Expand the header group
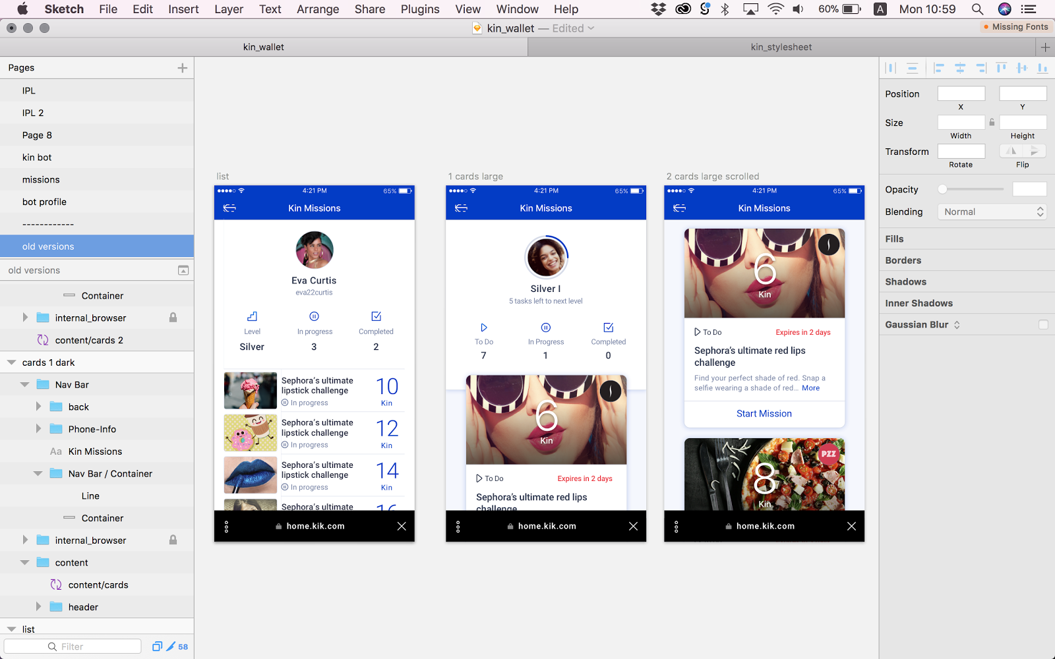 click(38, 607)
